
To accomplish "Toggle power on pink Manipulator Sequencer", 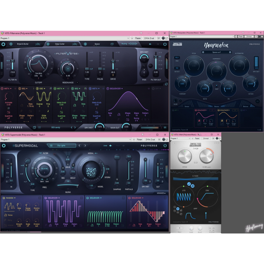I will tap(196, 110).
